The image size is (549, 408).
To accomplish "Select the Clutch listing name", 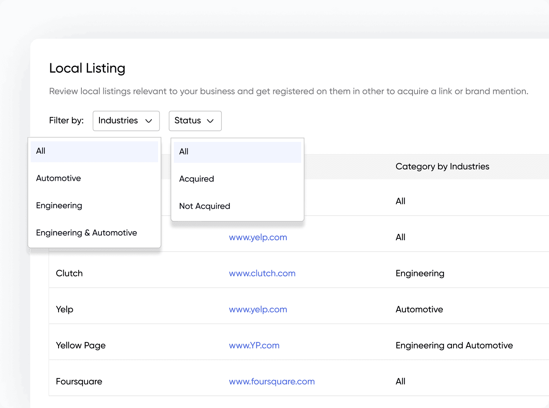I will pos(69,274).
